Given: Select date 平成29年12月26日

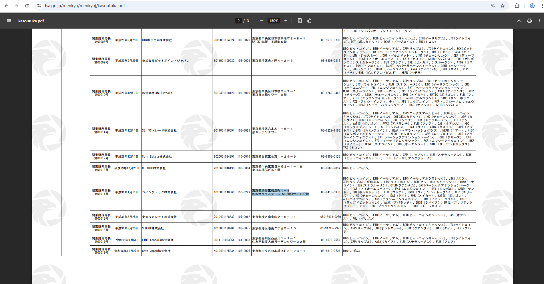Looking at the screenshot, I should click(127, 168).
